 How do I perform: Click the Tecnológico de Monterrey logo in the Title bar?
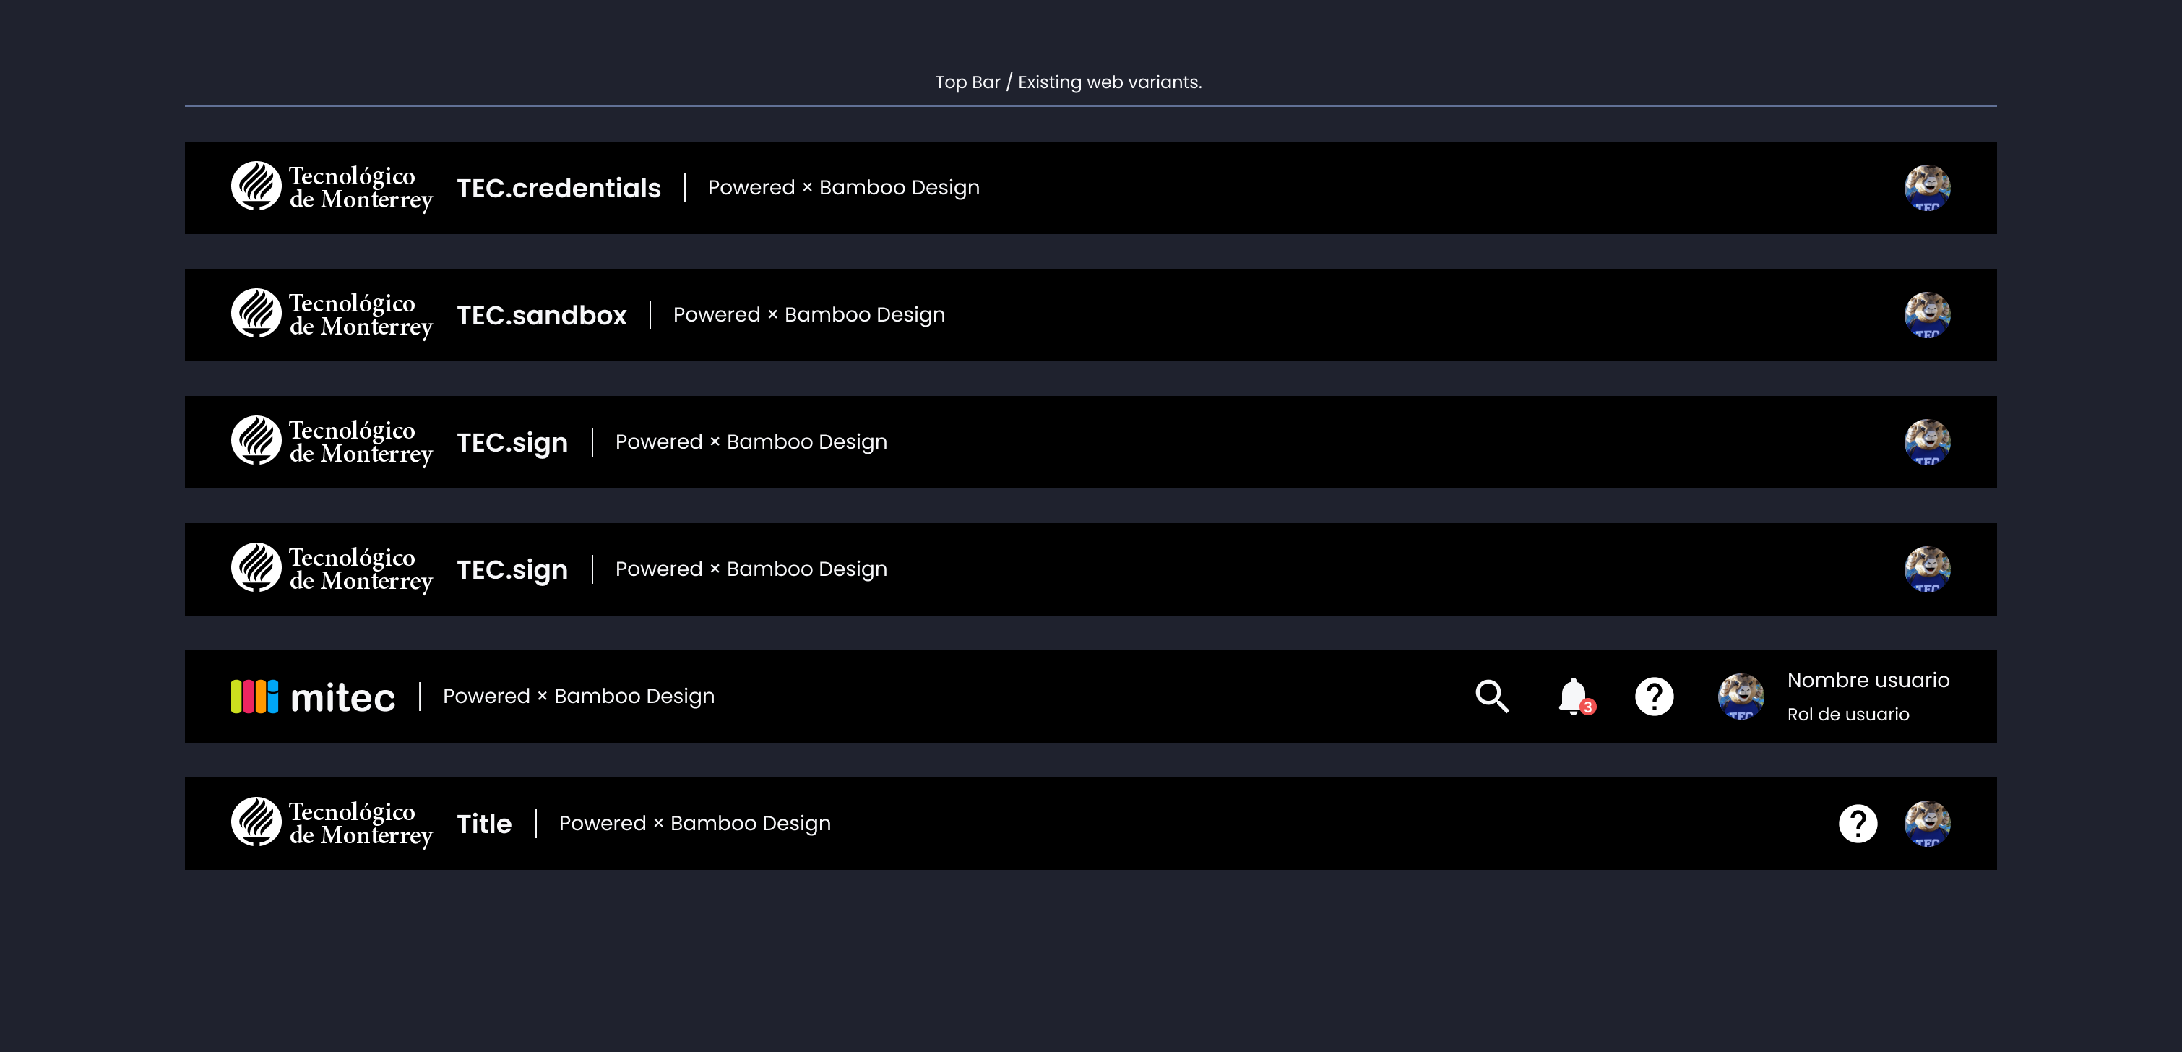pyautogui.click(x=332, y=823)
